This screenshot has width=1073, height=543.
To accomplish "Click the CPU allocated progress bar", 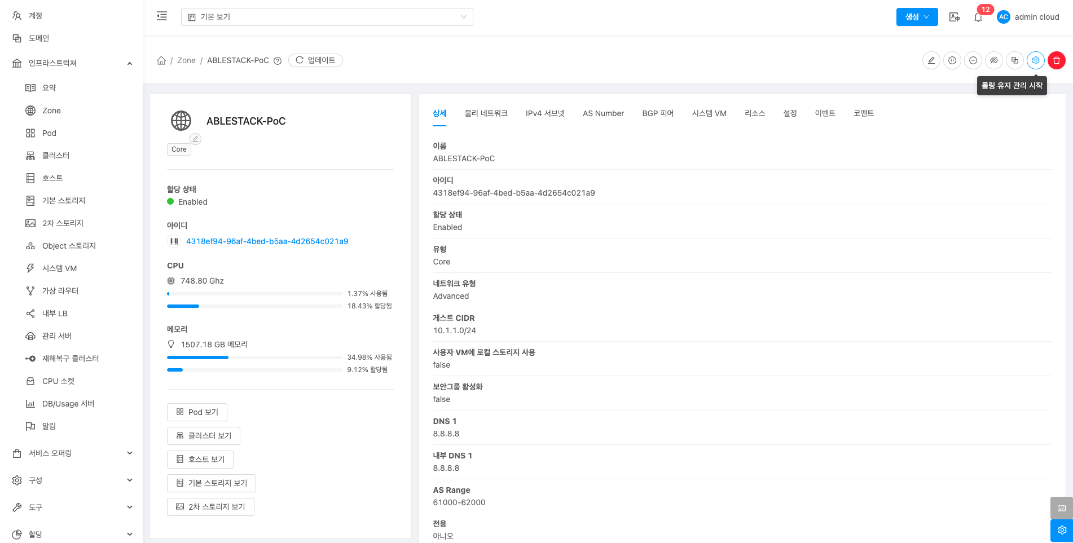I will point(254,306).
